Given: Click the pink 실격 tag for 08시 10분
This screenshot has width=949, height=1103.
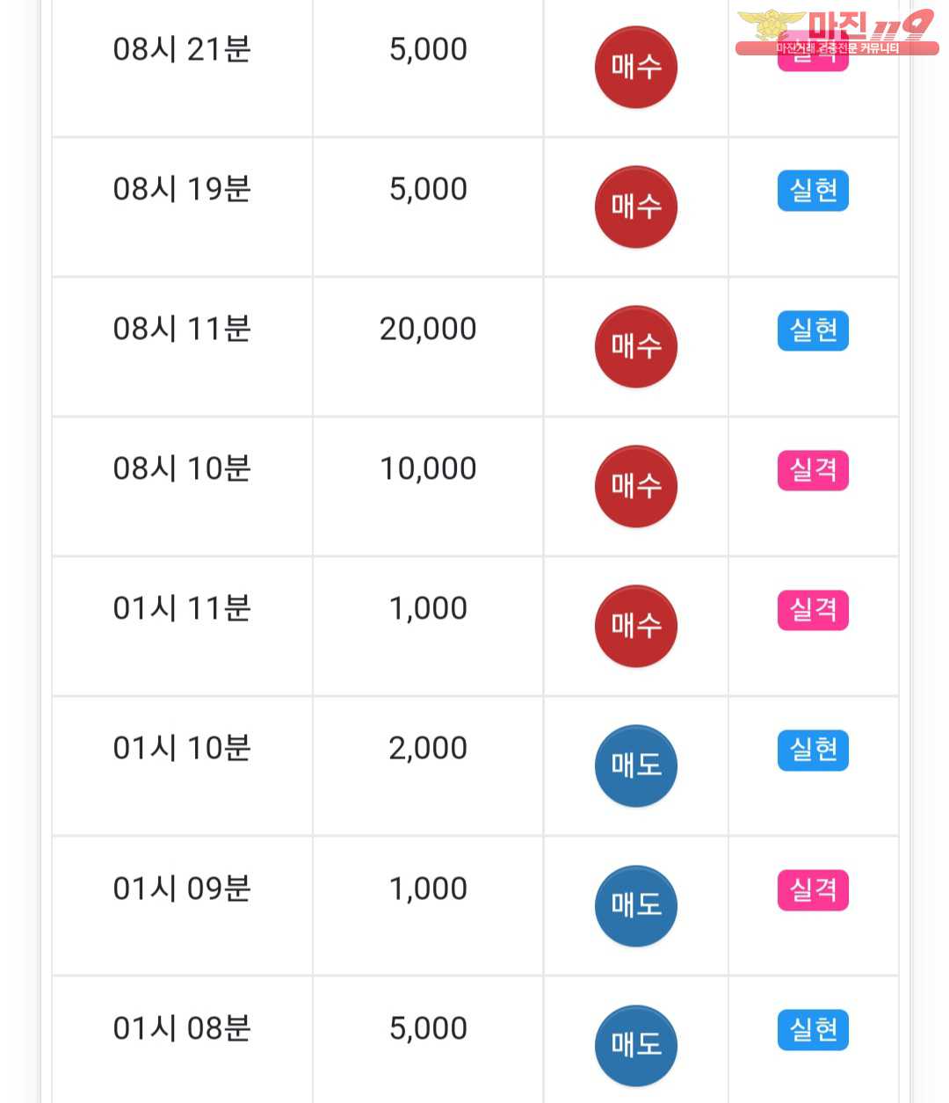Looking at the screenshot, I should [x=813, y=470].
